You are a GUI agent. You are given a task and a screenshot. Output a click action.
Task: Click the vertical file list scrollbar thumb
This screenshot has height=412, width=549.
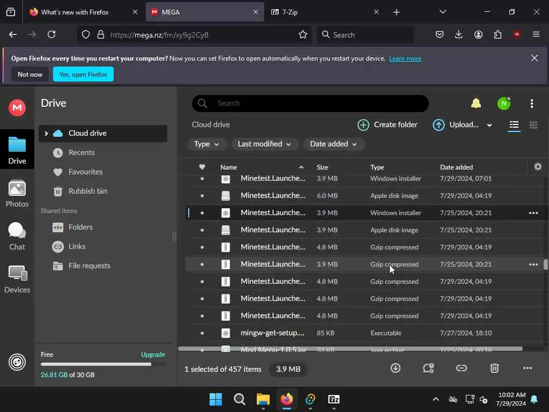pyautogui.click(x=545, y=264)
